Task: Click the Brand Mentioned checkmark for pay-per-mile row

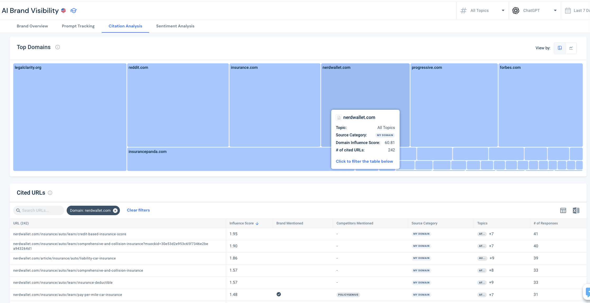Action: tap(279, 294)
